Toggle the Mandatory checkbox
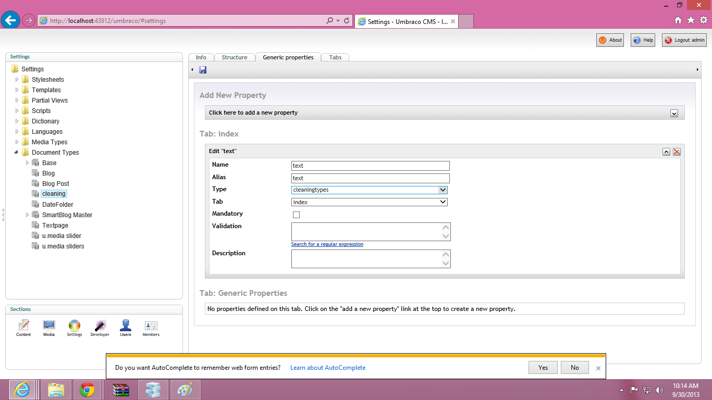The image size is (712, 400). 296,215
